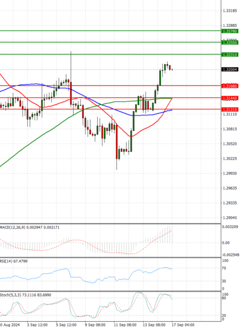Screen dimensions: 240x327
Task: Click the 1.30815 price axis value
Action: (230, 129)
